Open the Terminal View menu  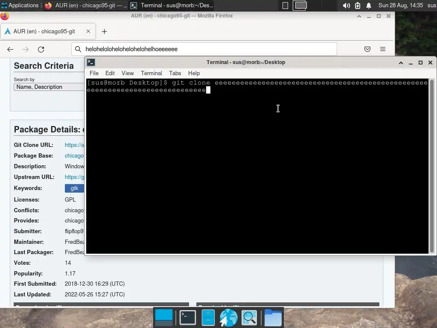[x=127, y=73]
